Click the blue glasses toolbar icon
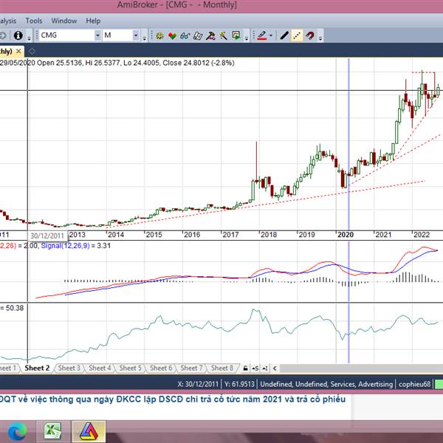Image resolution: width=443 pixels, height=443 pixels. point(185,35)
